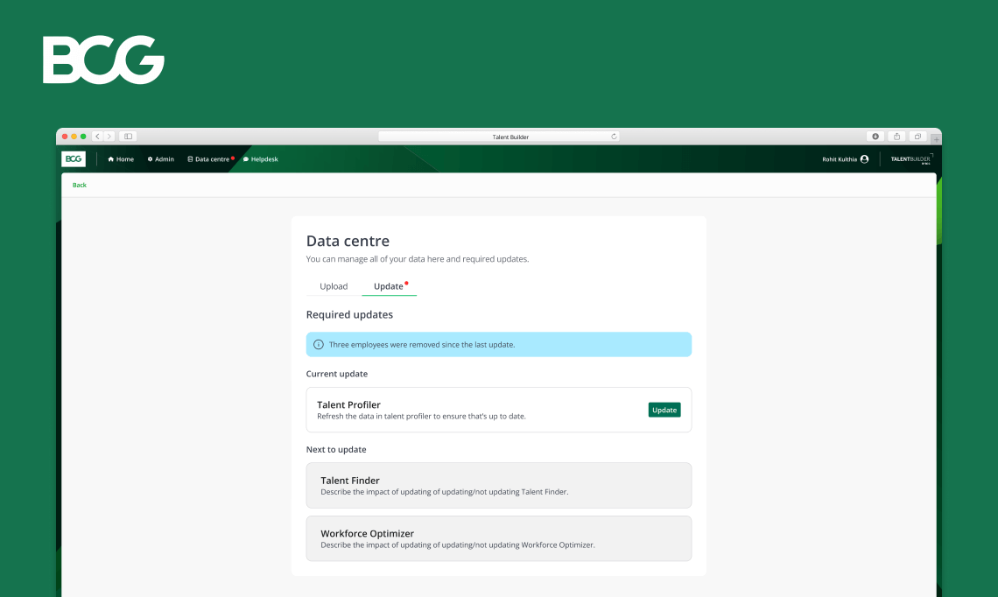This screenshot has width=998, height=597.
Task: Open the Admin menu item
Action: [161, 159]
